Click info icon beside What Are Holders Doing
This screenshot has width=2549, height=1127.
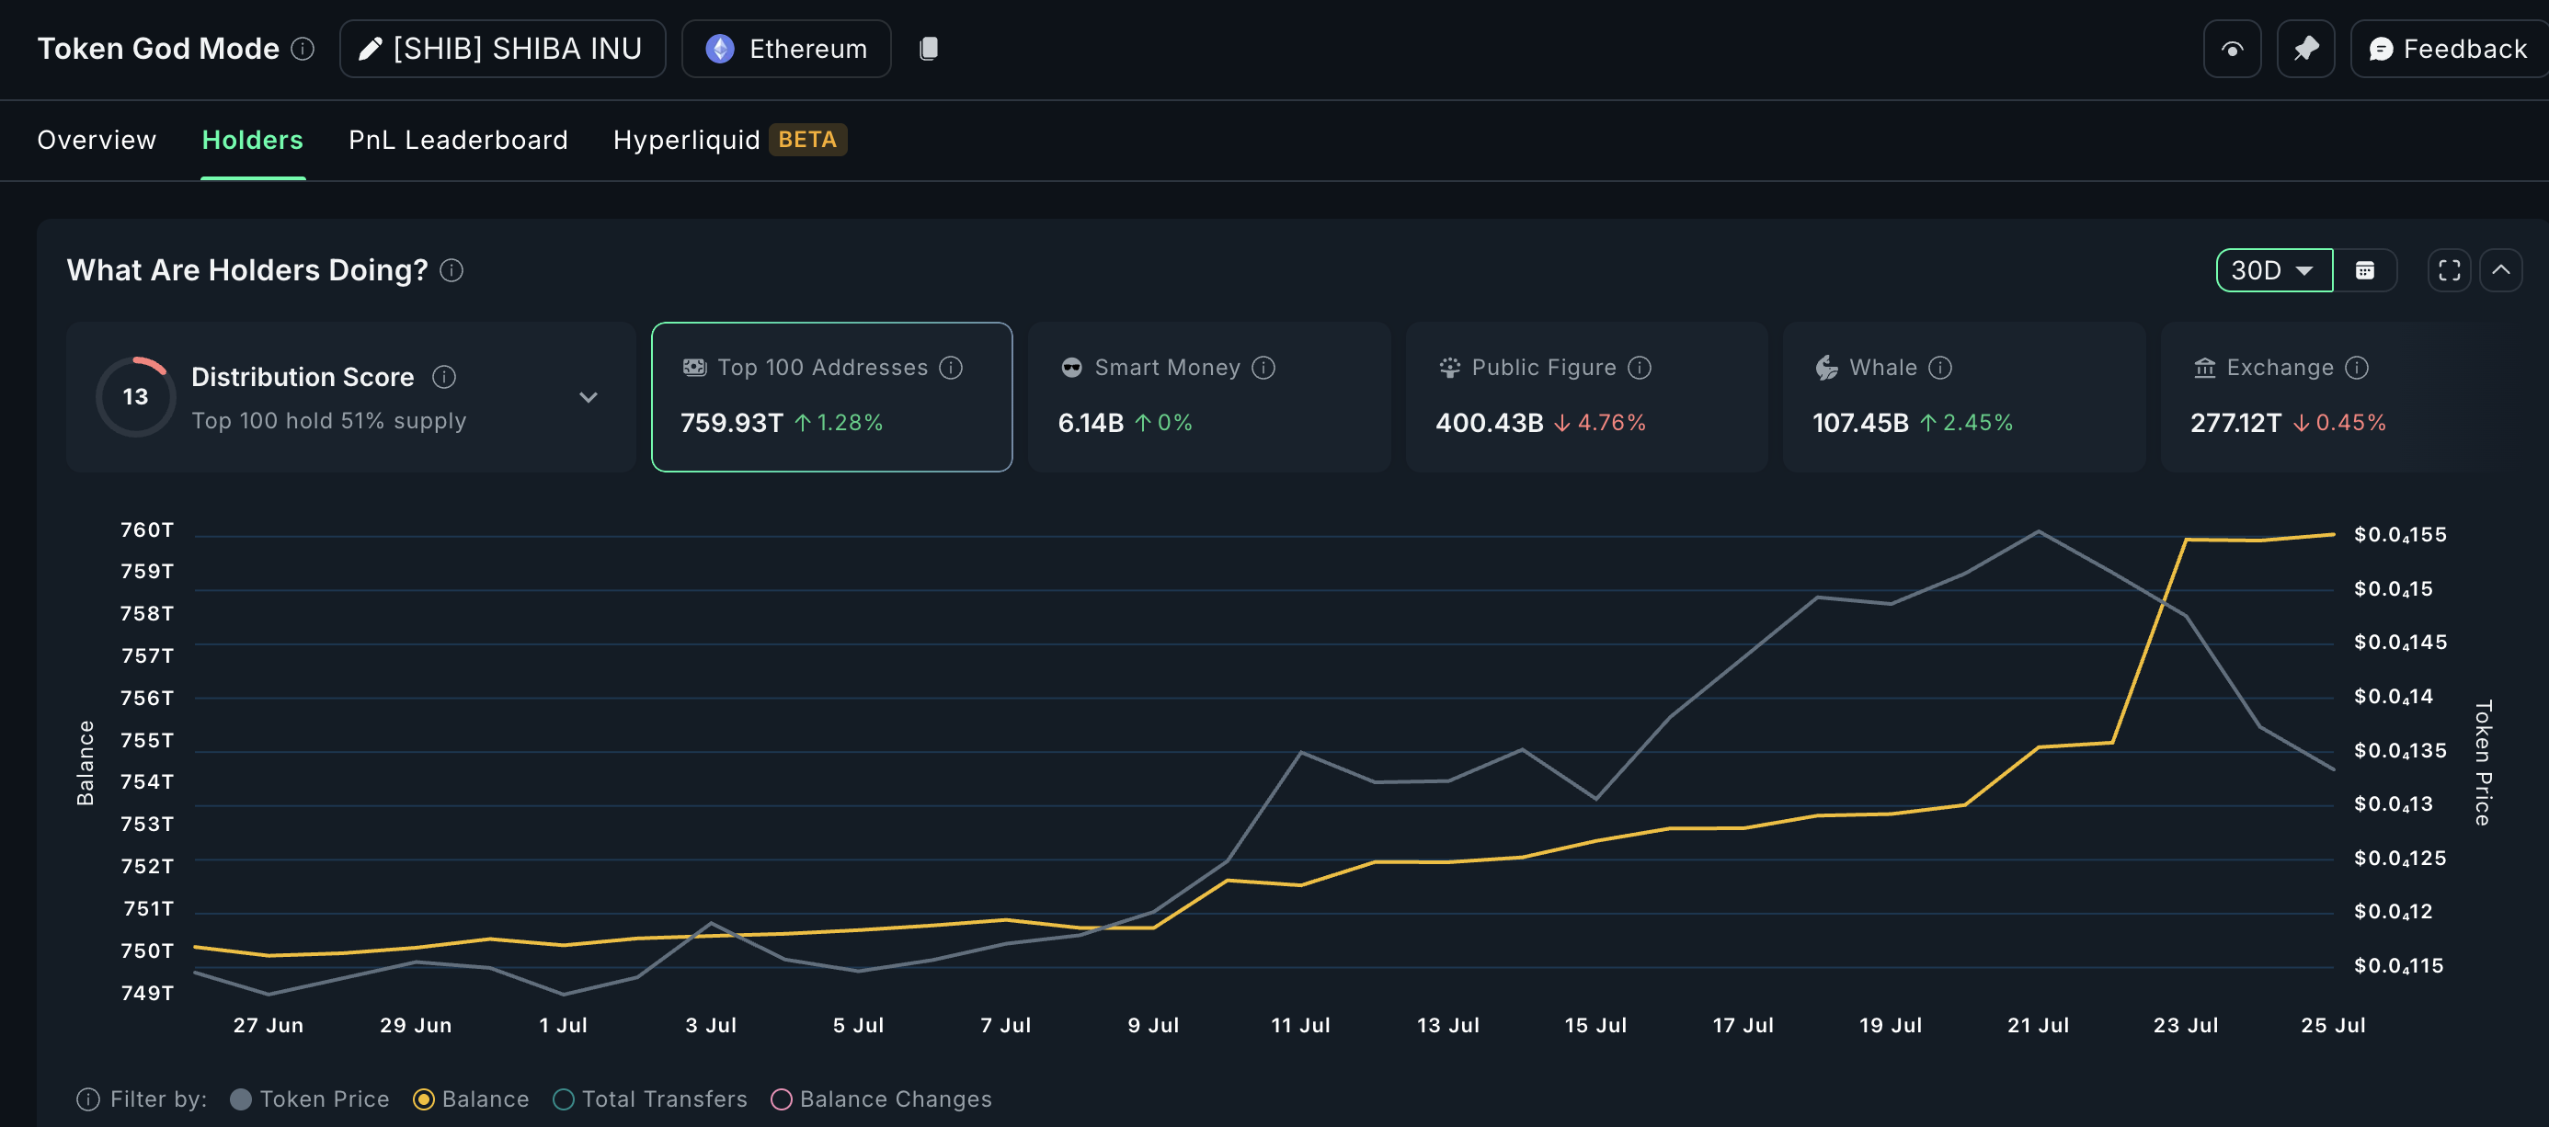(x=452, y=270)
